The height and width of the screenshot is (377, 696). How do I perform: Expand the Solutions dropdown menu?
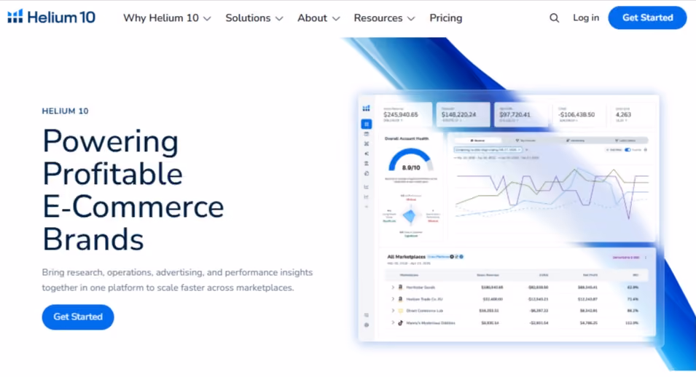(254, 18)
